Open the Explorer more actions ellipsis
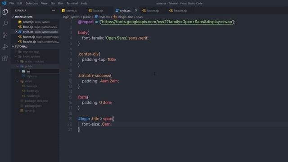The height and width of the screenshot is (162, 288). pyautogui.click(x=54, y=10)
